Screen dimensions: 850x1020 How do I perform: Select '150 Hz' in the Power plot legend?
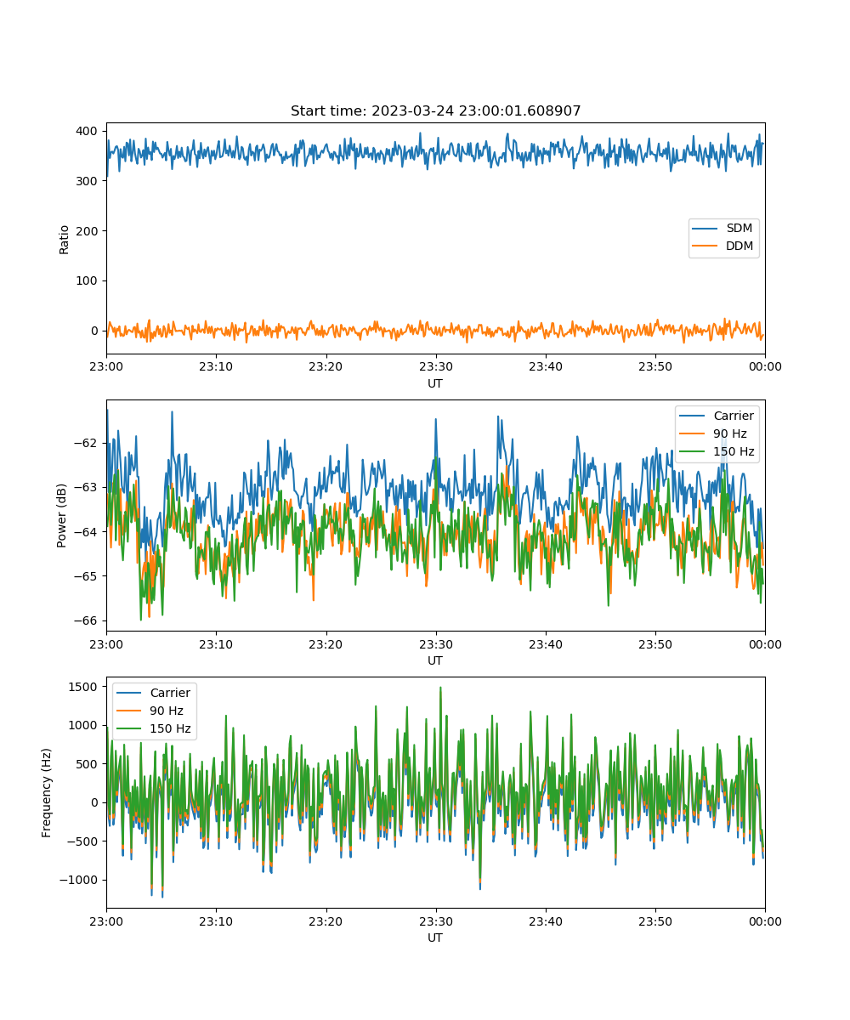click(x=734, y=451)
